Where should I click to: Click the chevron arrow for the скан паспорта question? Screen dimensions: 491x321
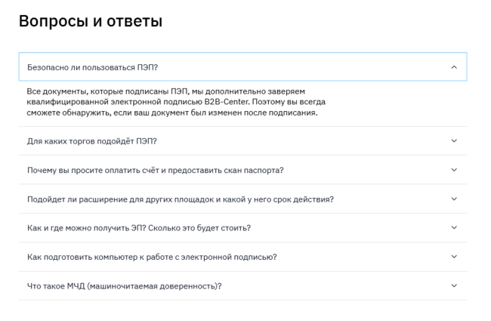point(454,170)
